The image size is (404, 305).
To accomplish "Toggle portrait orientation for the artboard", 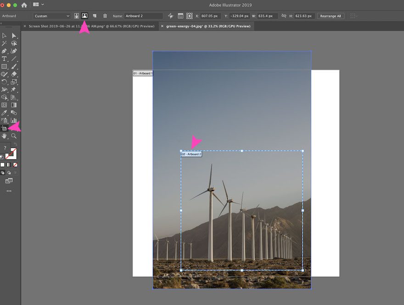I will click(77, 16).
